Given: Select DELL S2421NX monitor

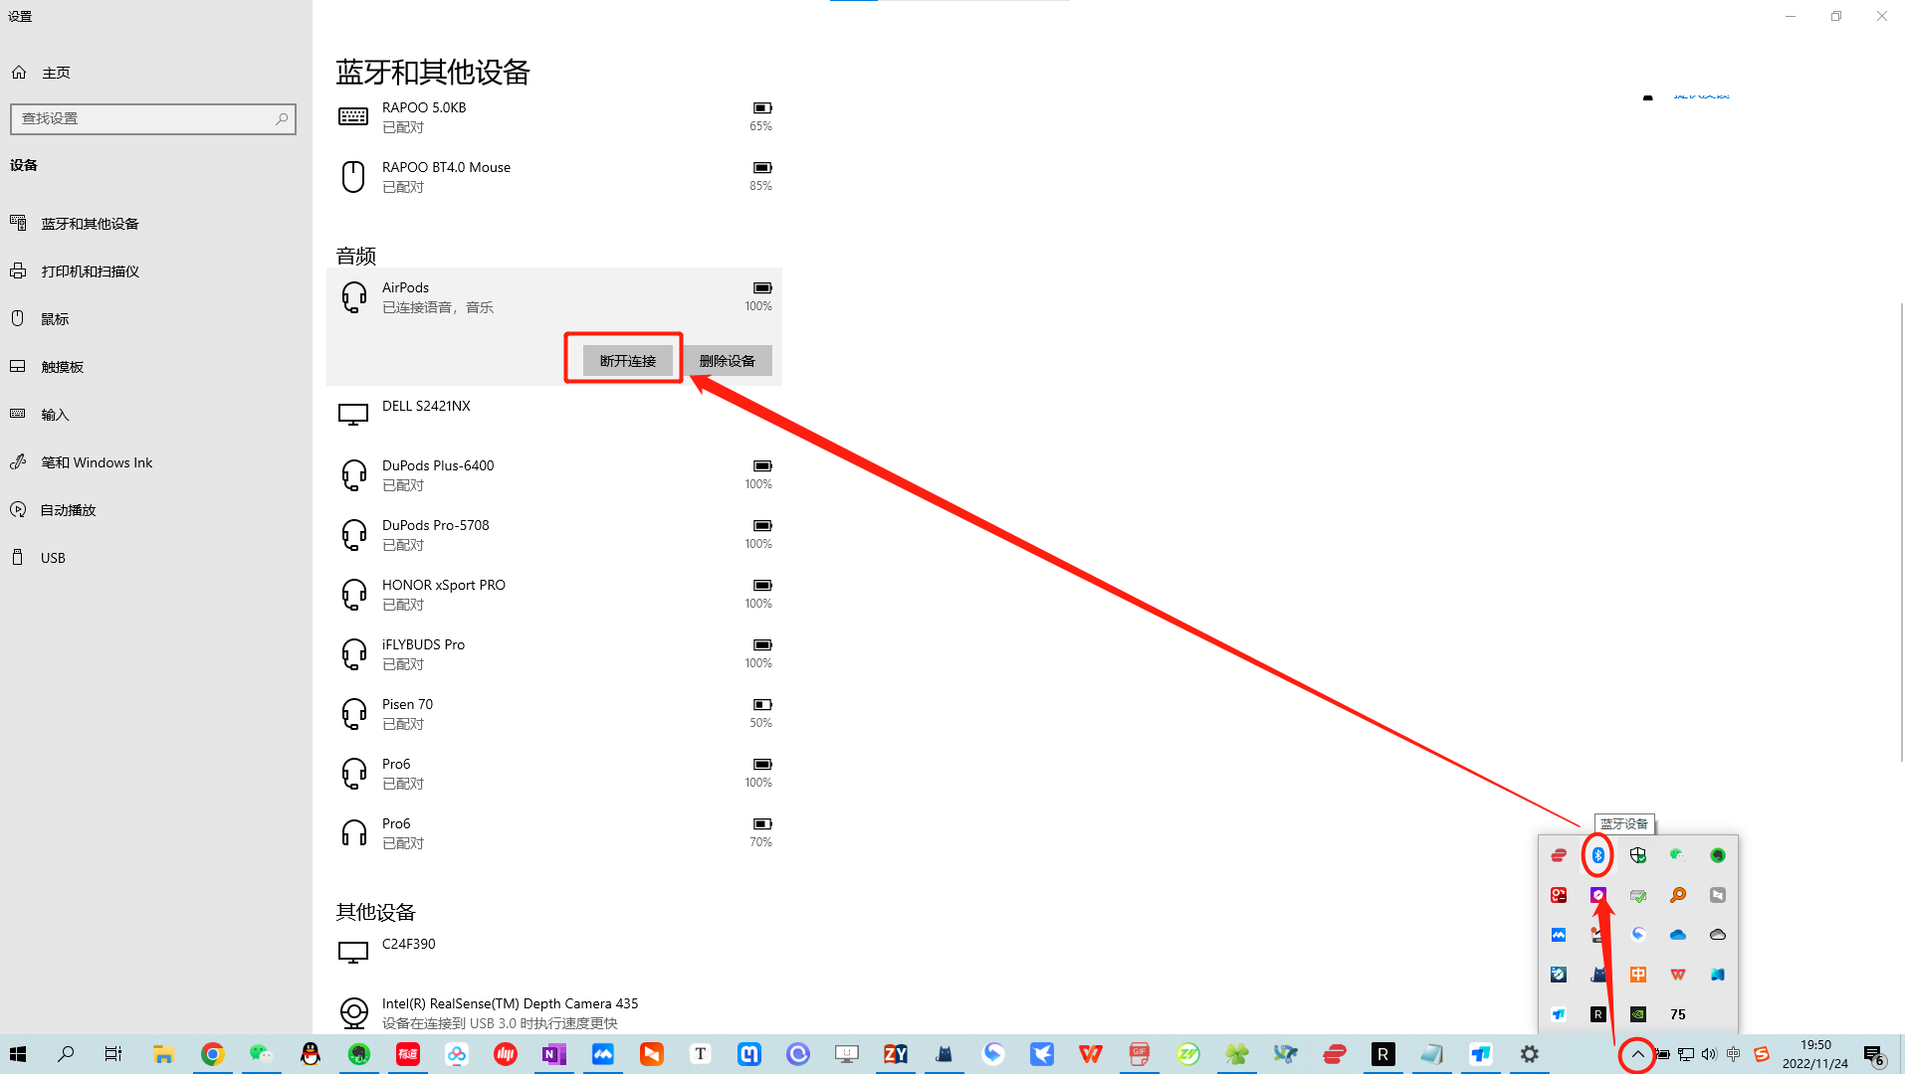Looking at the screenshot, I should point(554,416).
